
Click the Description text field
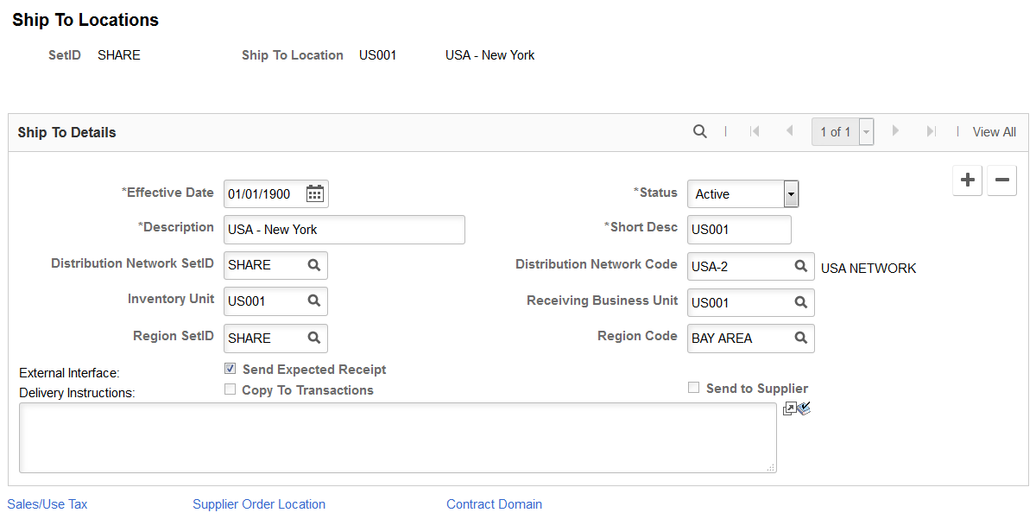[x=344, y=230]
